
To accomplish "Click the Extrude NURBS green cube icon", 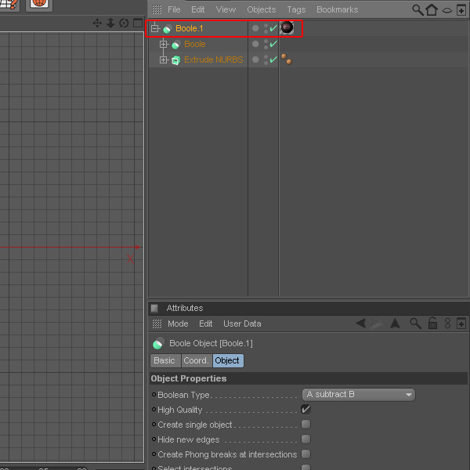I will click(x=176, y=60).
